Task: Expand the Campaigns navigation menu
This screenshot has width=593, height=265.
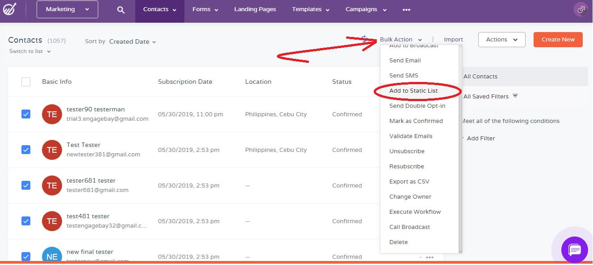Action: coord(366,9)
